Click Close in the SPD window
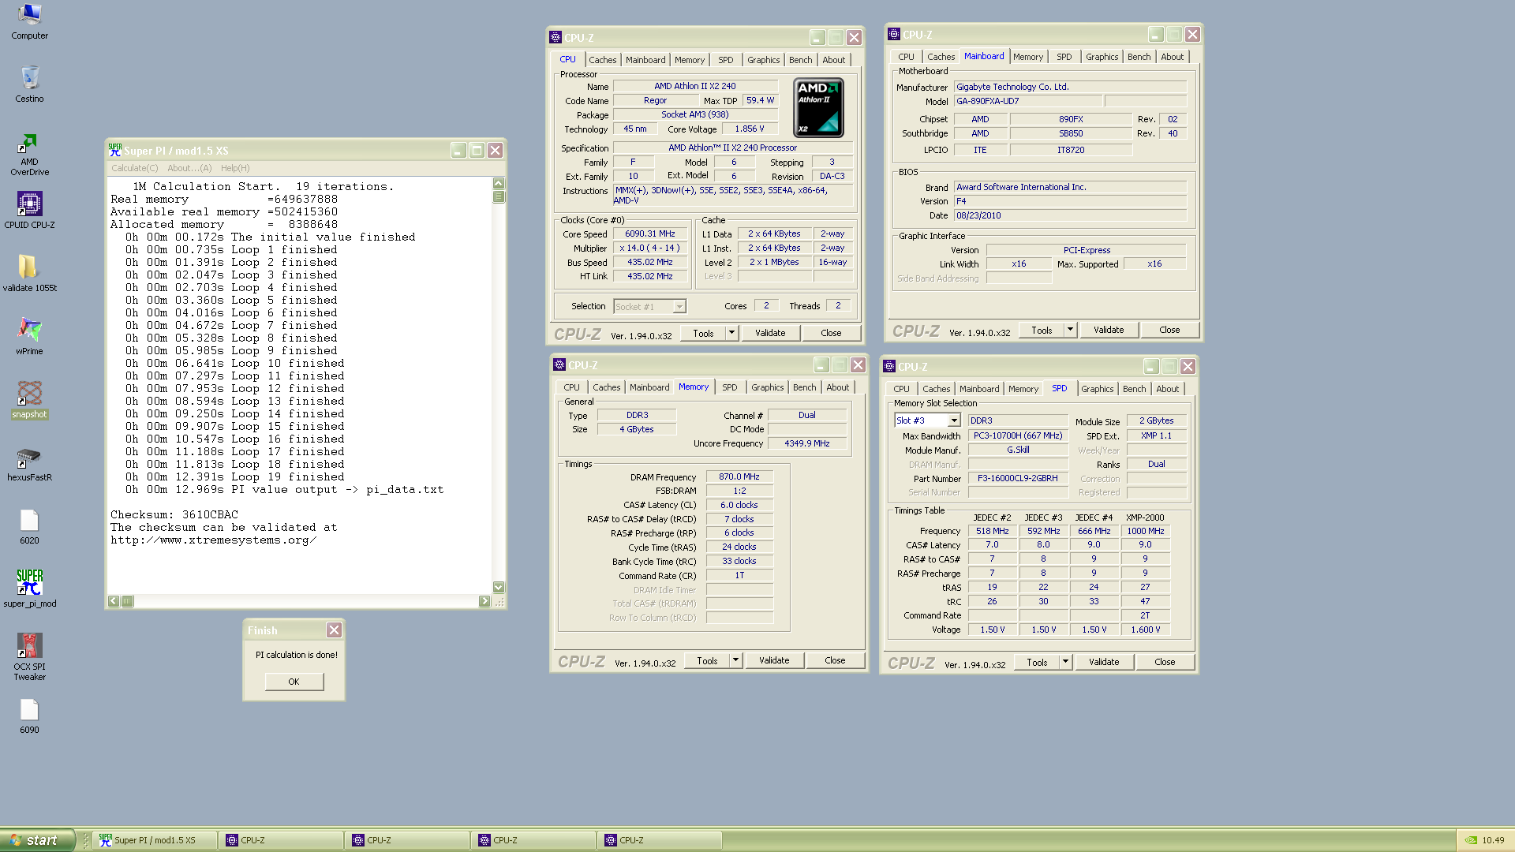The image size is (1515, 852). [1165, 662]
